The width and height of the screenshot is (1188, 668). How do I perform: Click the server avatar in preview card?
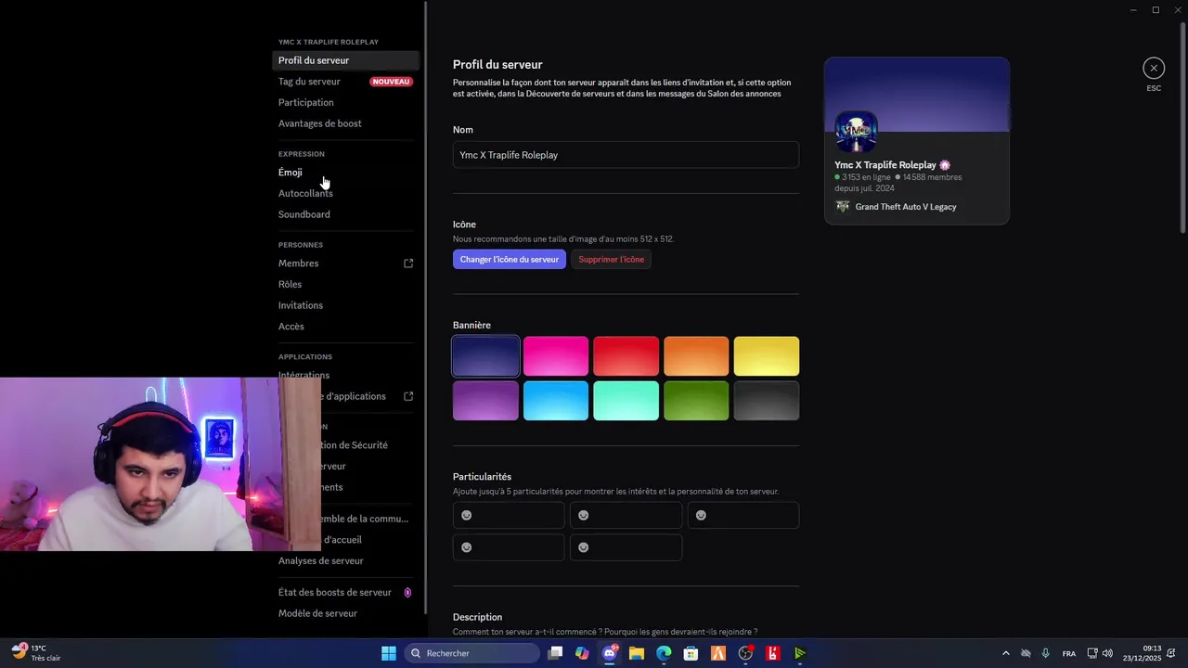point(856,132)
